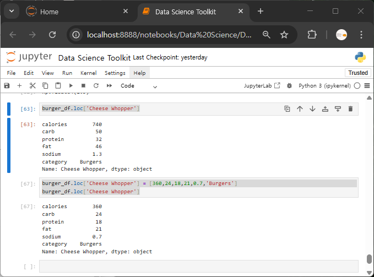Restart the kernel with circular arrow icon
Image resolution: width=374 pixels, height=277 pixels.
[x=96, y=85]
